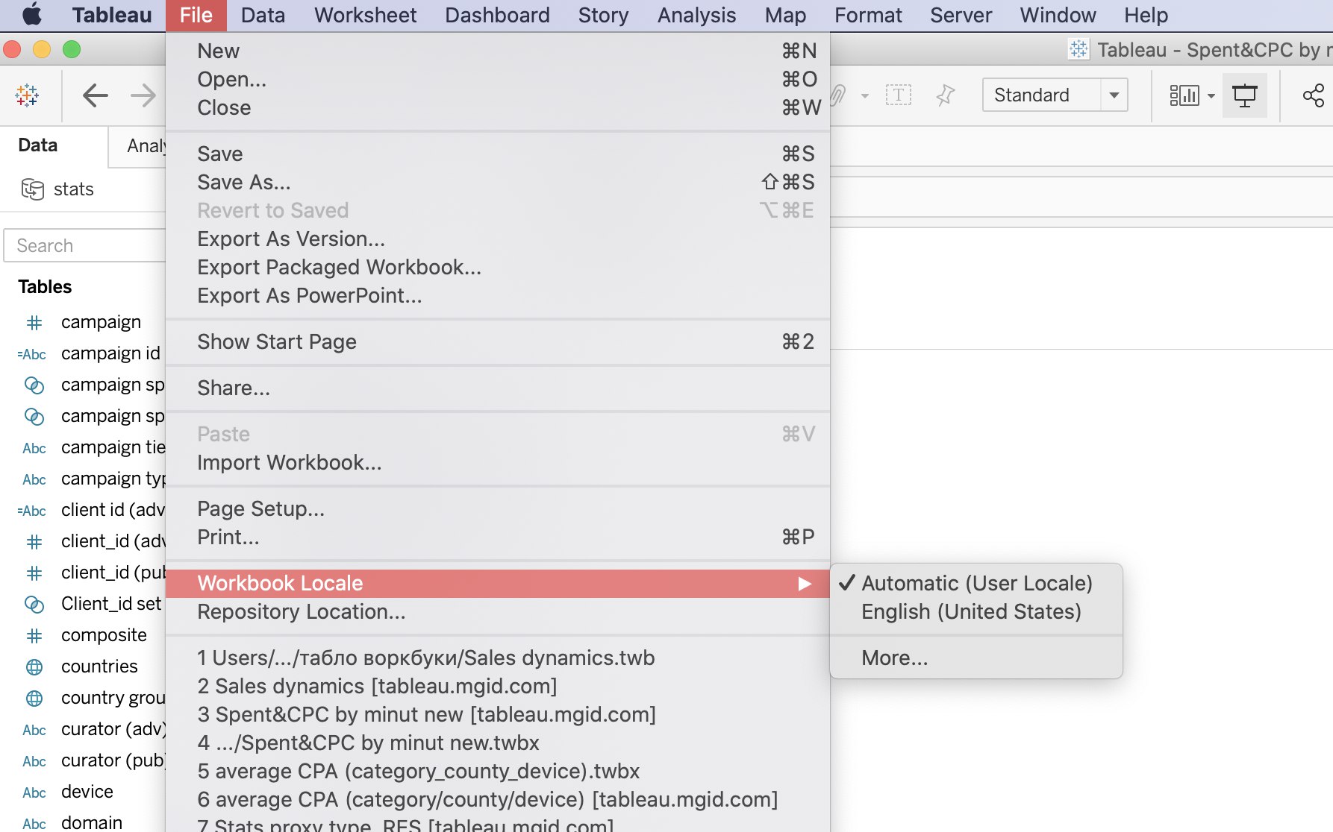Click the Abc icon beside curator (adv)
The width and height of the screenshot is (1333, 832).
[x=34, y=730]
